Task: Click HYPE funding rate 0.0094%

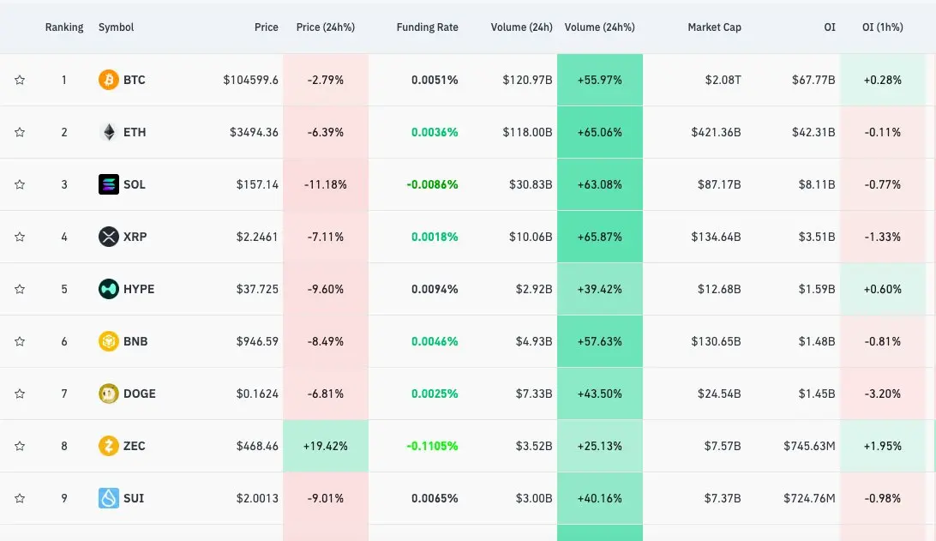Action: coord(435,289)
